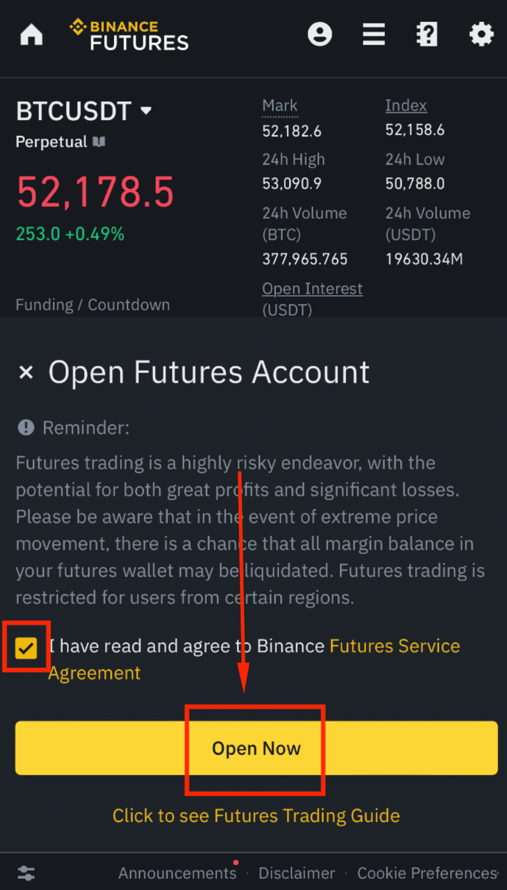
Task: Open the Announcements link
Action: pyautogui.click(x=177, y=873)
